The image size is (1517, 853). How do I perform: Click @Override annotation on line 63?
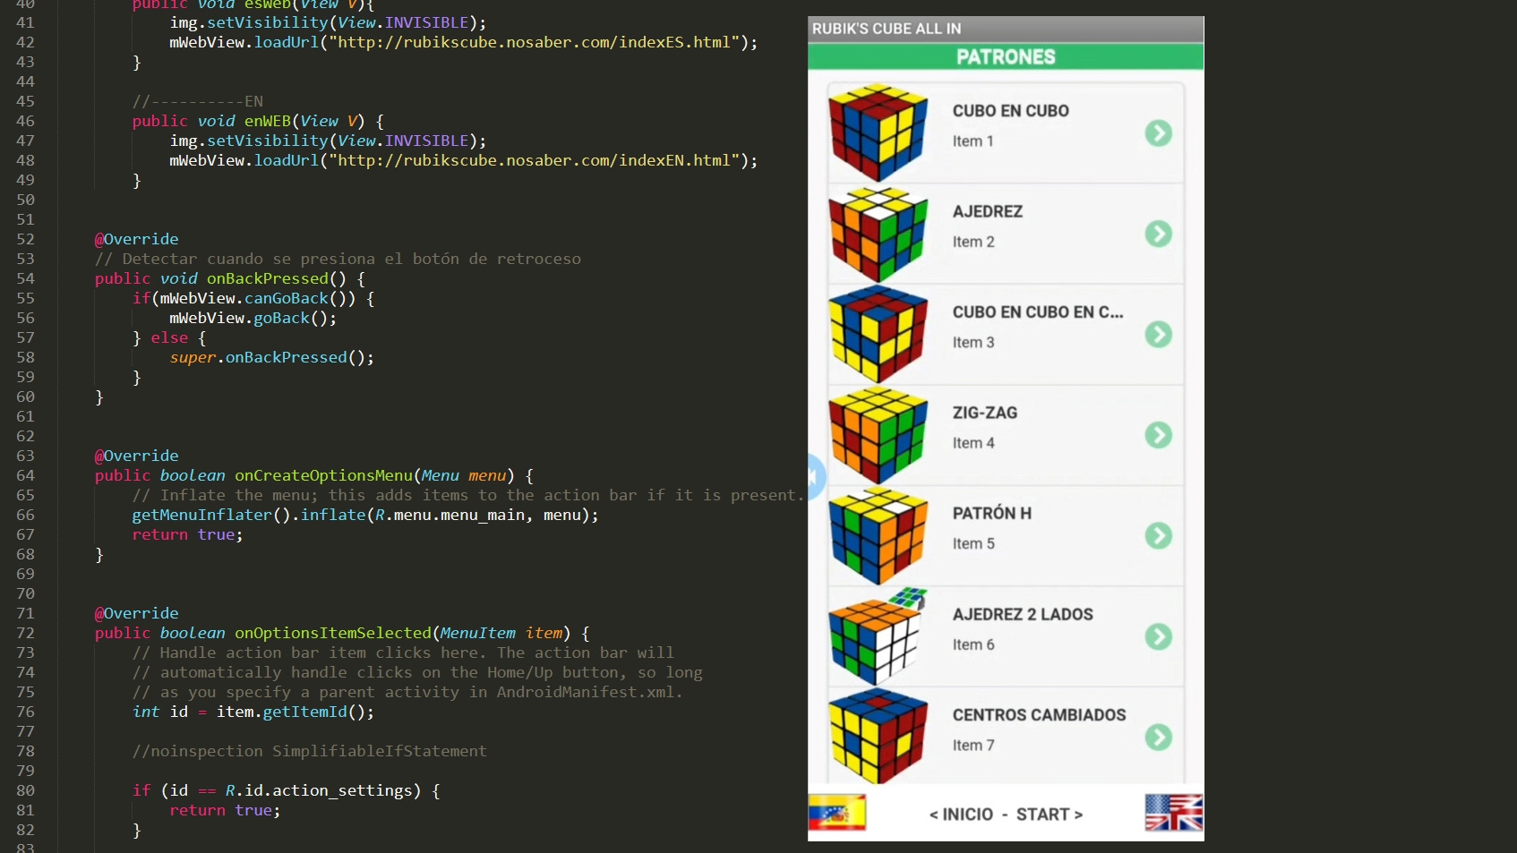pos(136,456)
